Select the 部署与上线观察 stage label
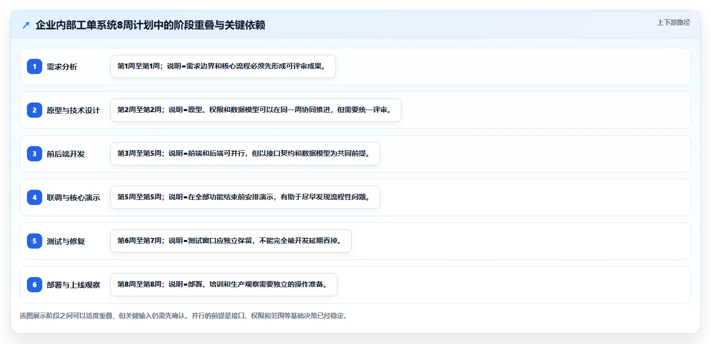The image size is (711, 344). coord(73,285)
